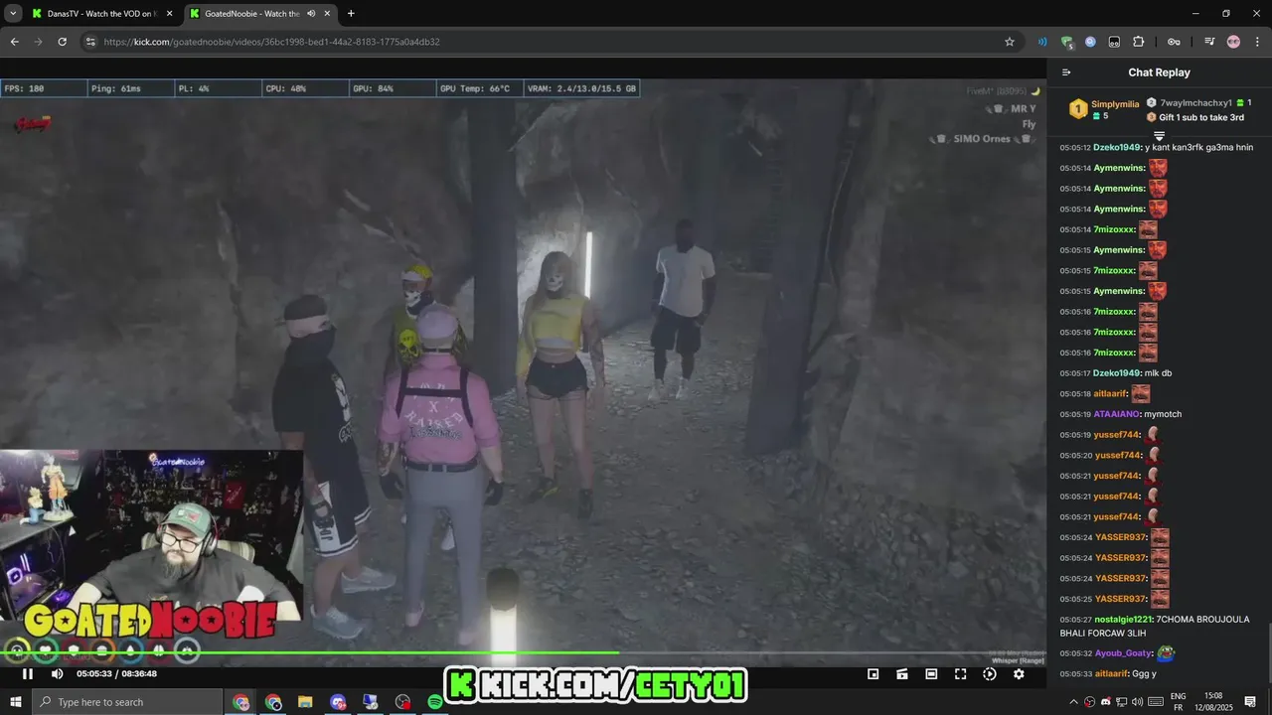Open the Chrome profile avatar
This screenshot has height=715, width=1272.
pos(1233,42)
